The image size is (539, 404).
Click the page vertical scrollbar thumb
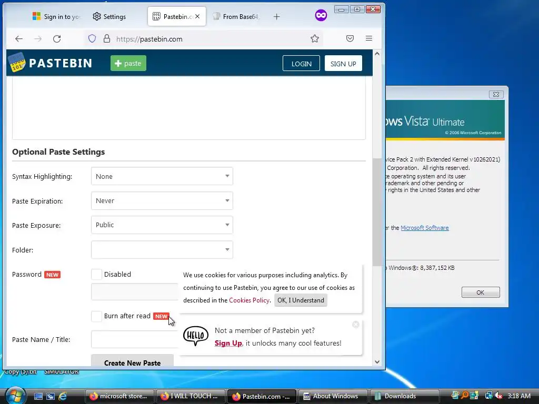coord(377,212)
